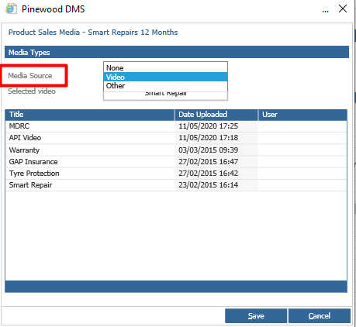Click the Media Source label
The height and width of the screenshot is (327, 356).
coord(30,76)
